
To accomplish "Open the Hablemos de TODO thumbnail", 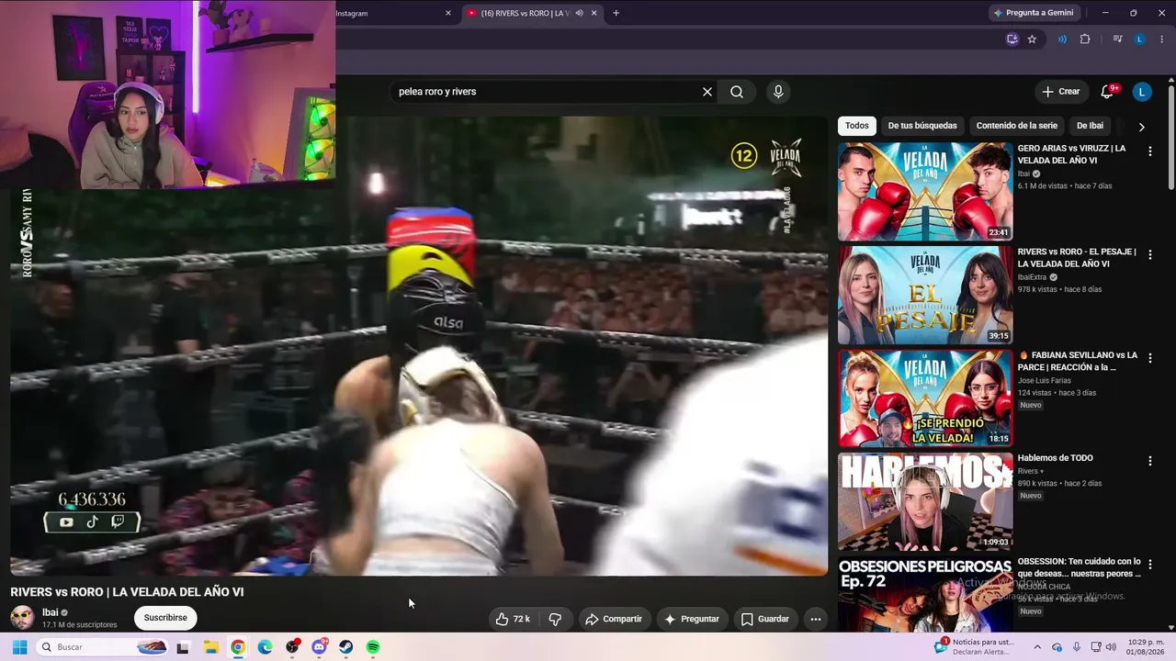I will 925,501.
